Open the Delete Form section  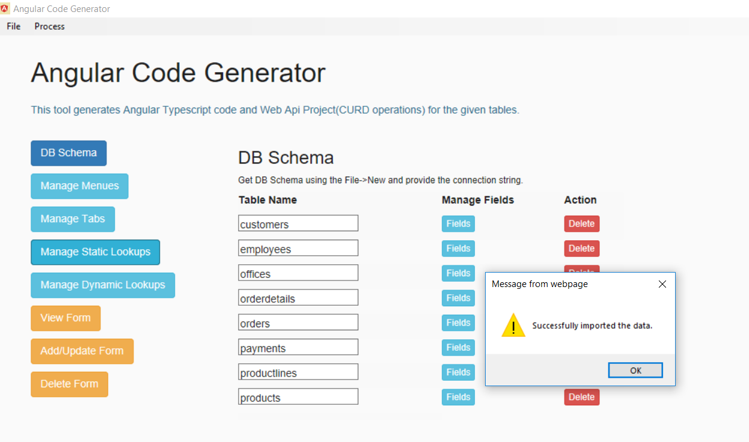69,384
